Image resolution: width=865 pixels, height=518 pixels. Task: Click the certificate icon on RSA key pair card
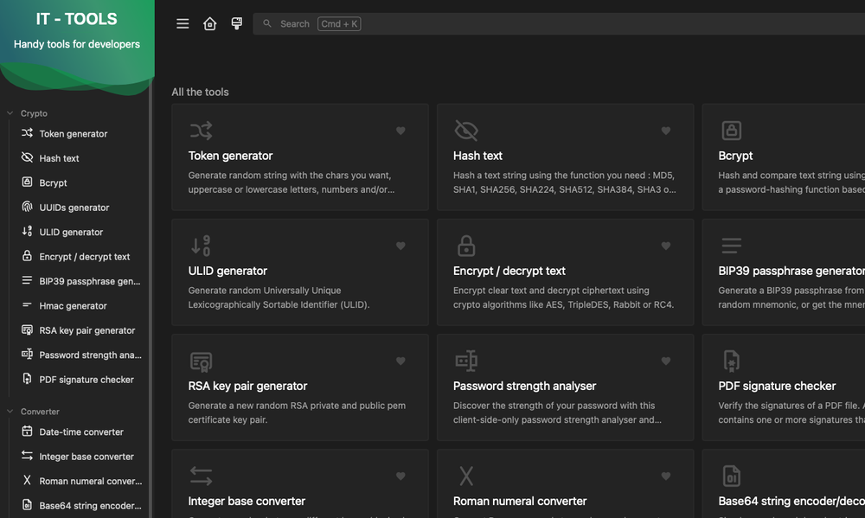click(201, 361)
